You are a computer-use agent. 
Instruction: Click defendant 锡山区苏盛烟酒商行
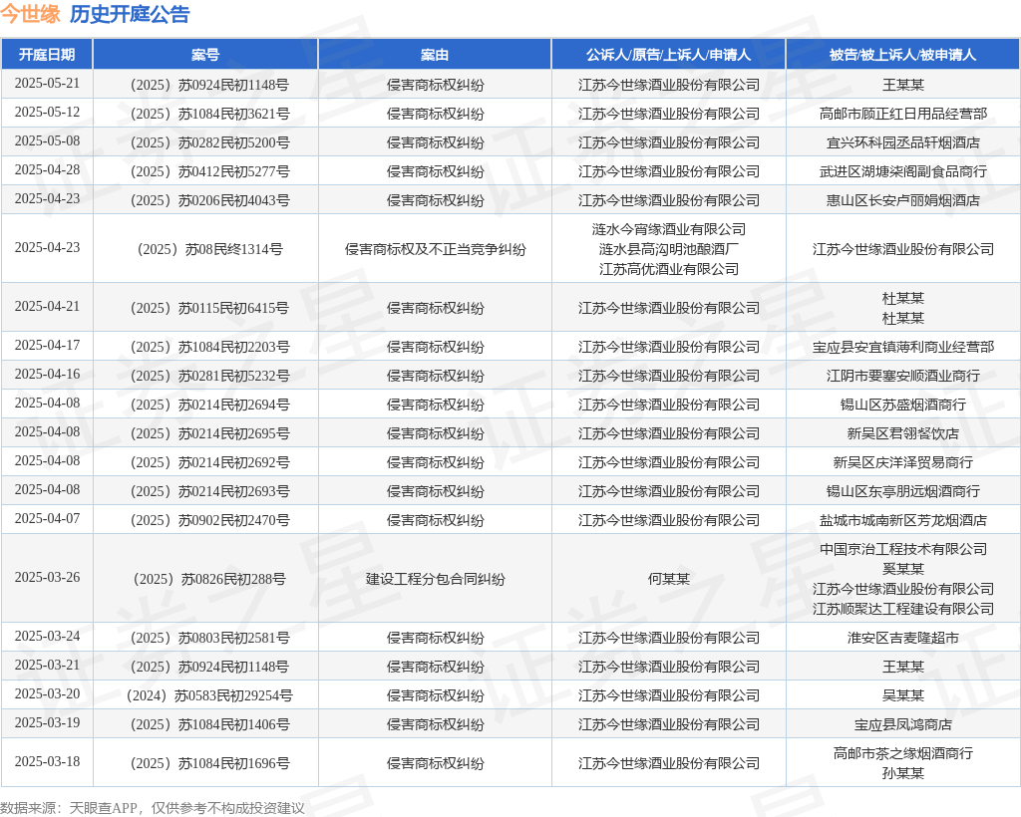[903, 405]
